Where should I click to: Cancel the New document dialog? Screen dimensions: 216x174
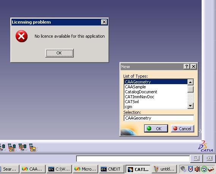coord(183,128)
